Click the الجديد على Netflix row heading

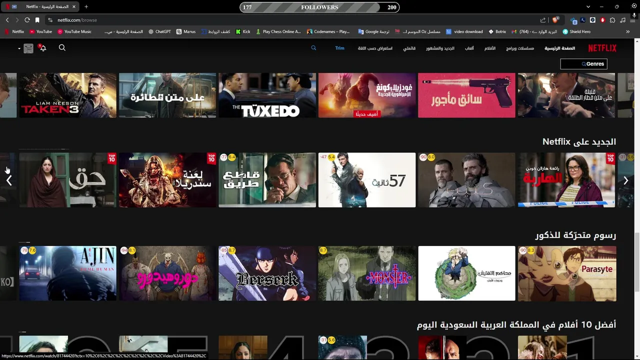(579, 142)
